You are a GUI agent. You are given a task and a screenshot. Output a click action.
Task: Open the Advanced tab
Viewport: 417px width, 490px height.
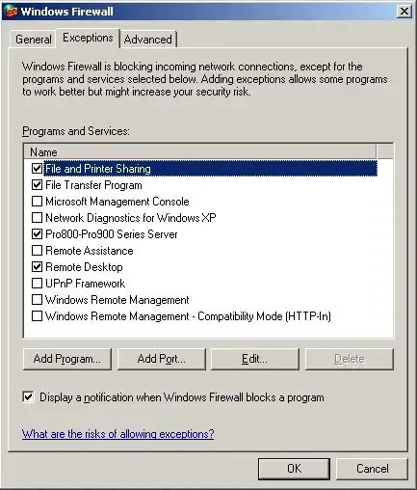coord(148,40)
